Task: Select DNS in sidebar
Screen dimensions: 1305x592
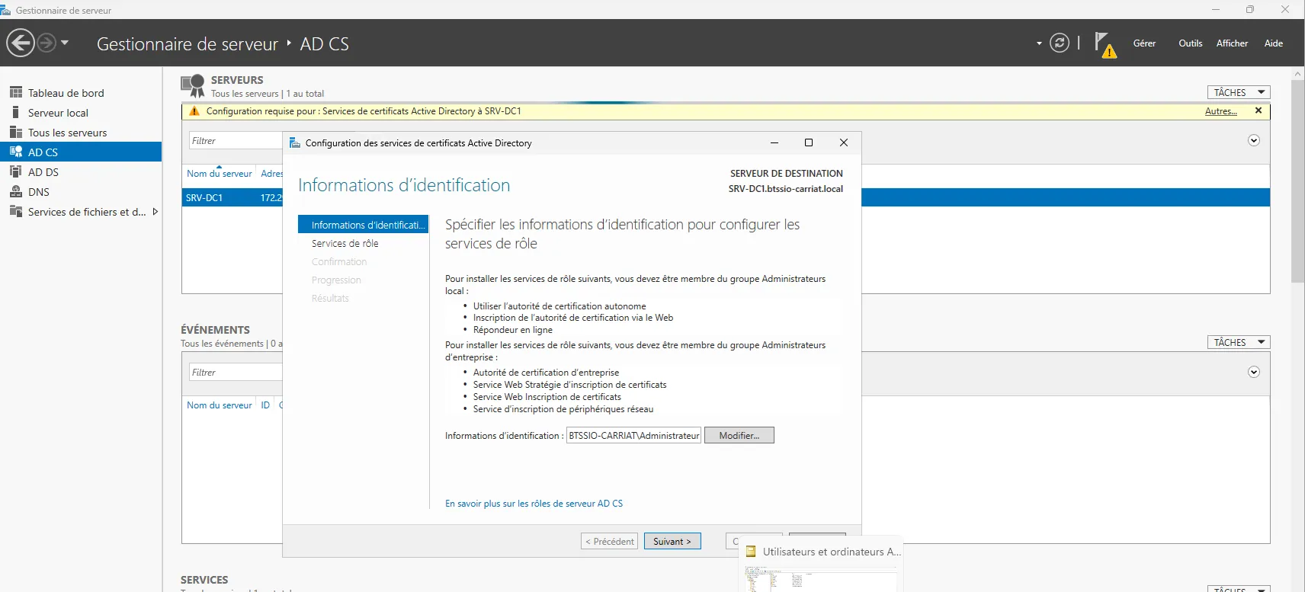Action: (x=38, y=192)
